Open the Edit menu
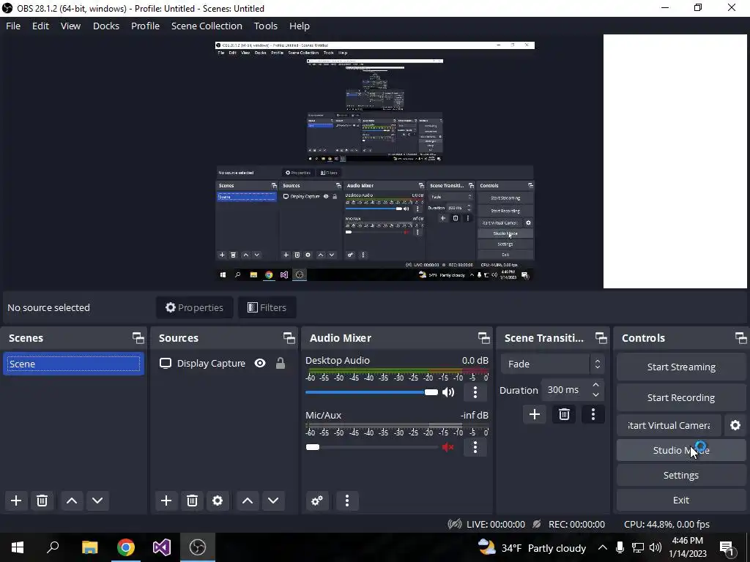 pyautogui.click(x=41, y=26)
